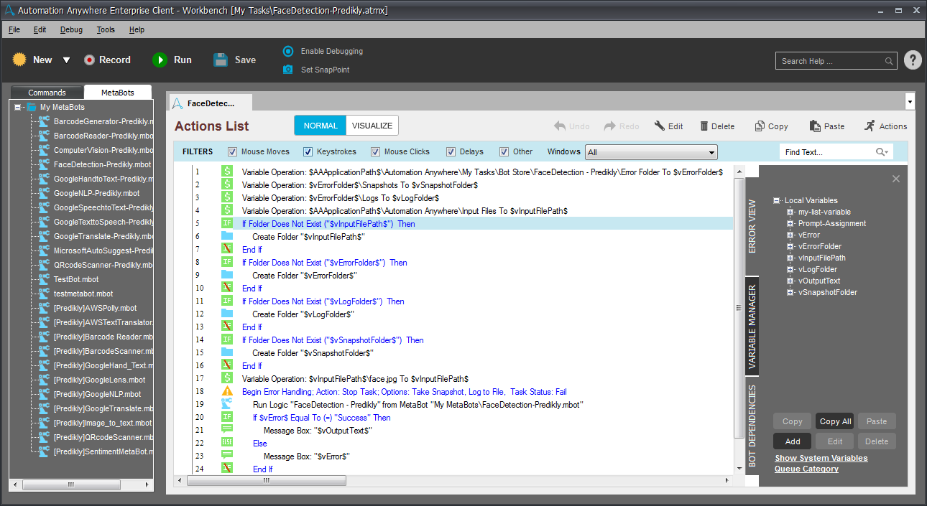Screen dimensions: 927x506
Task: Click the Set SnapPoint camera icon
Action: pos(288,70)
